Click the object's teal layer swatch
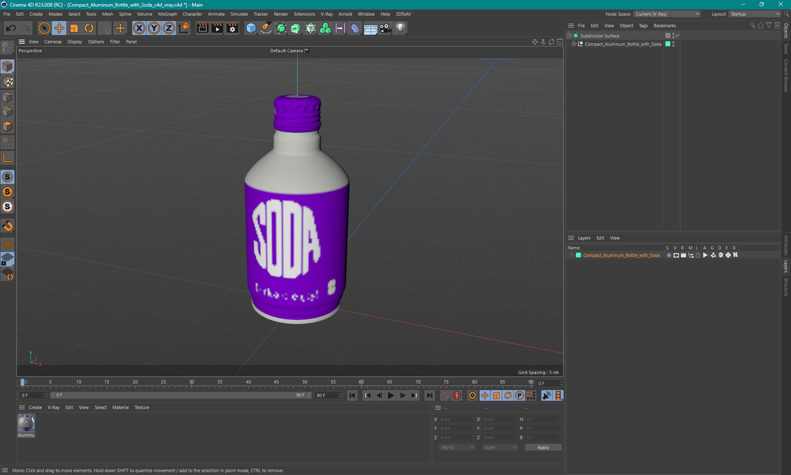 (668, 44)
